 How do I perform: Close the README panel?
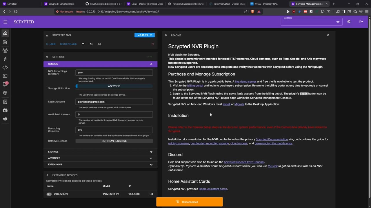point(328,35)
